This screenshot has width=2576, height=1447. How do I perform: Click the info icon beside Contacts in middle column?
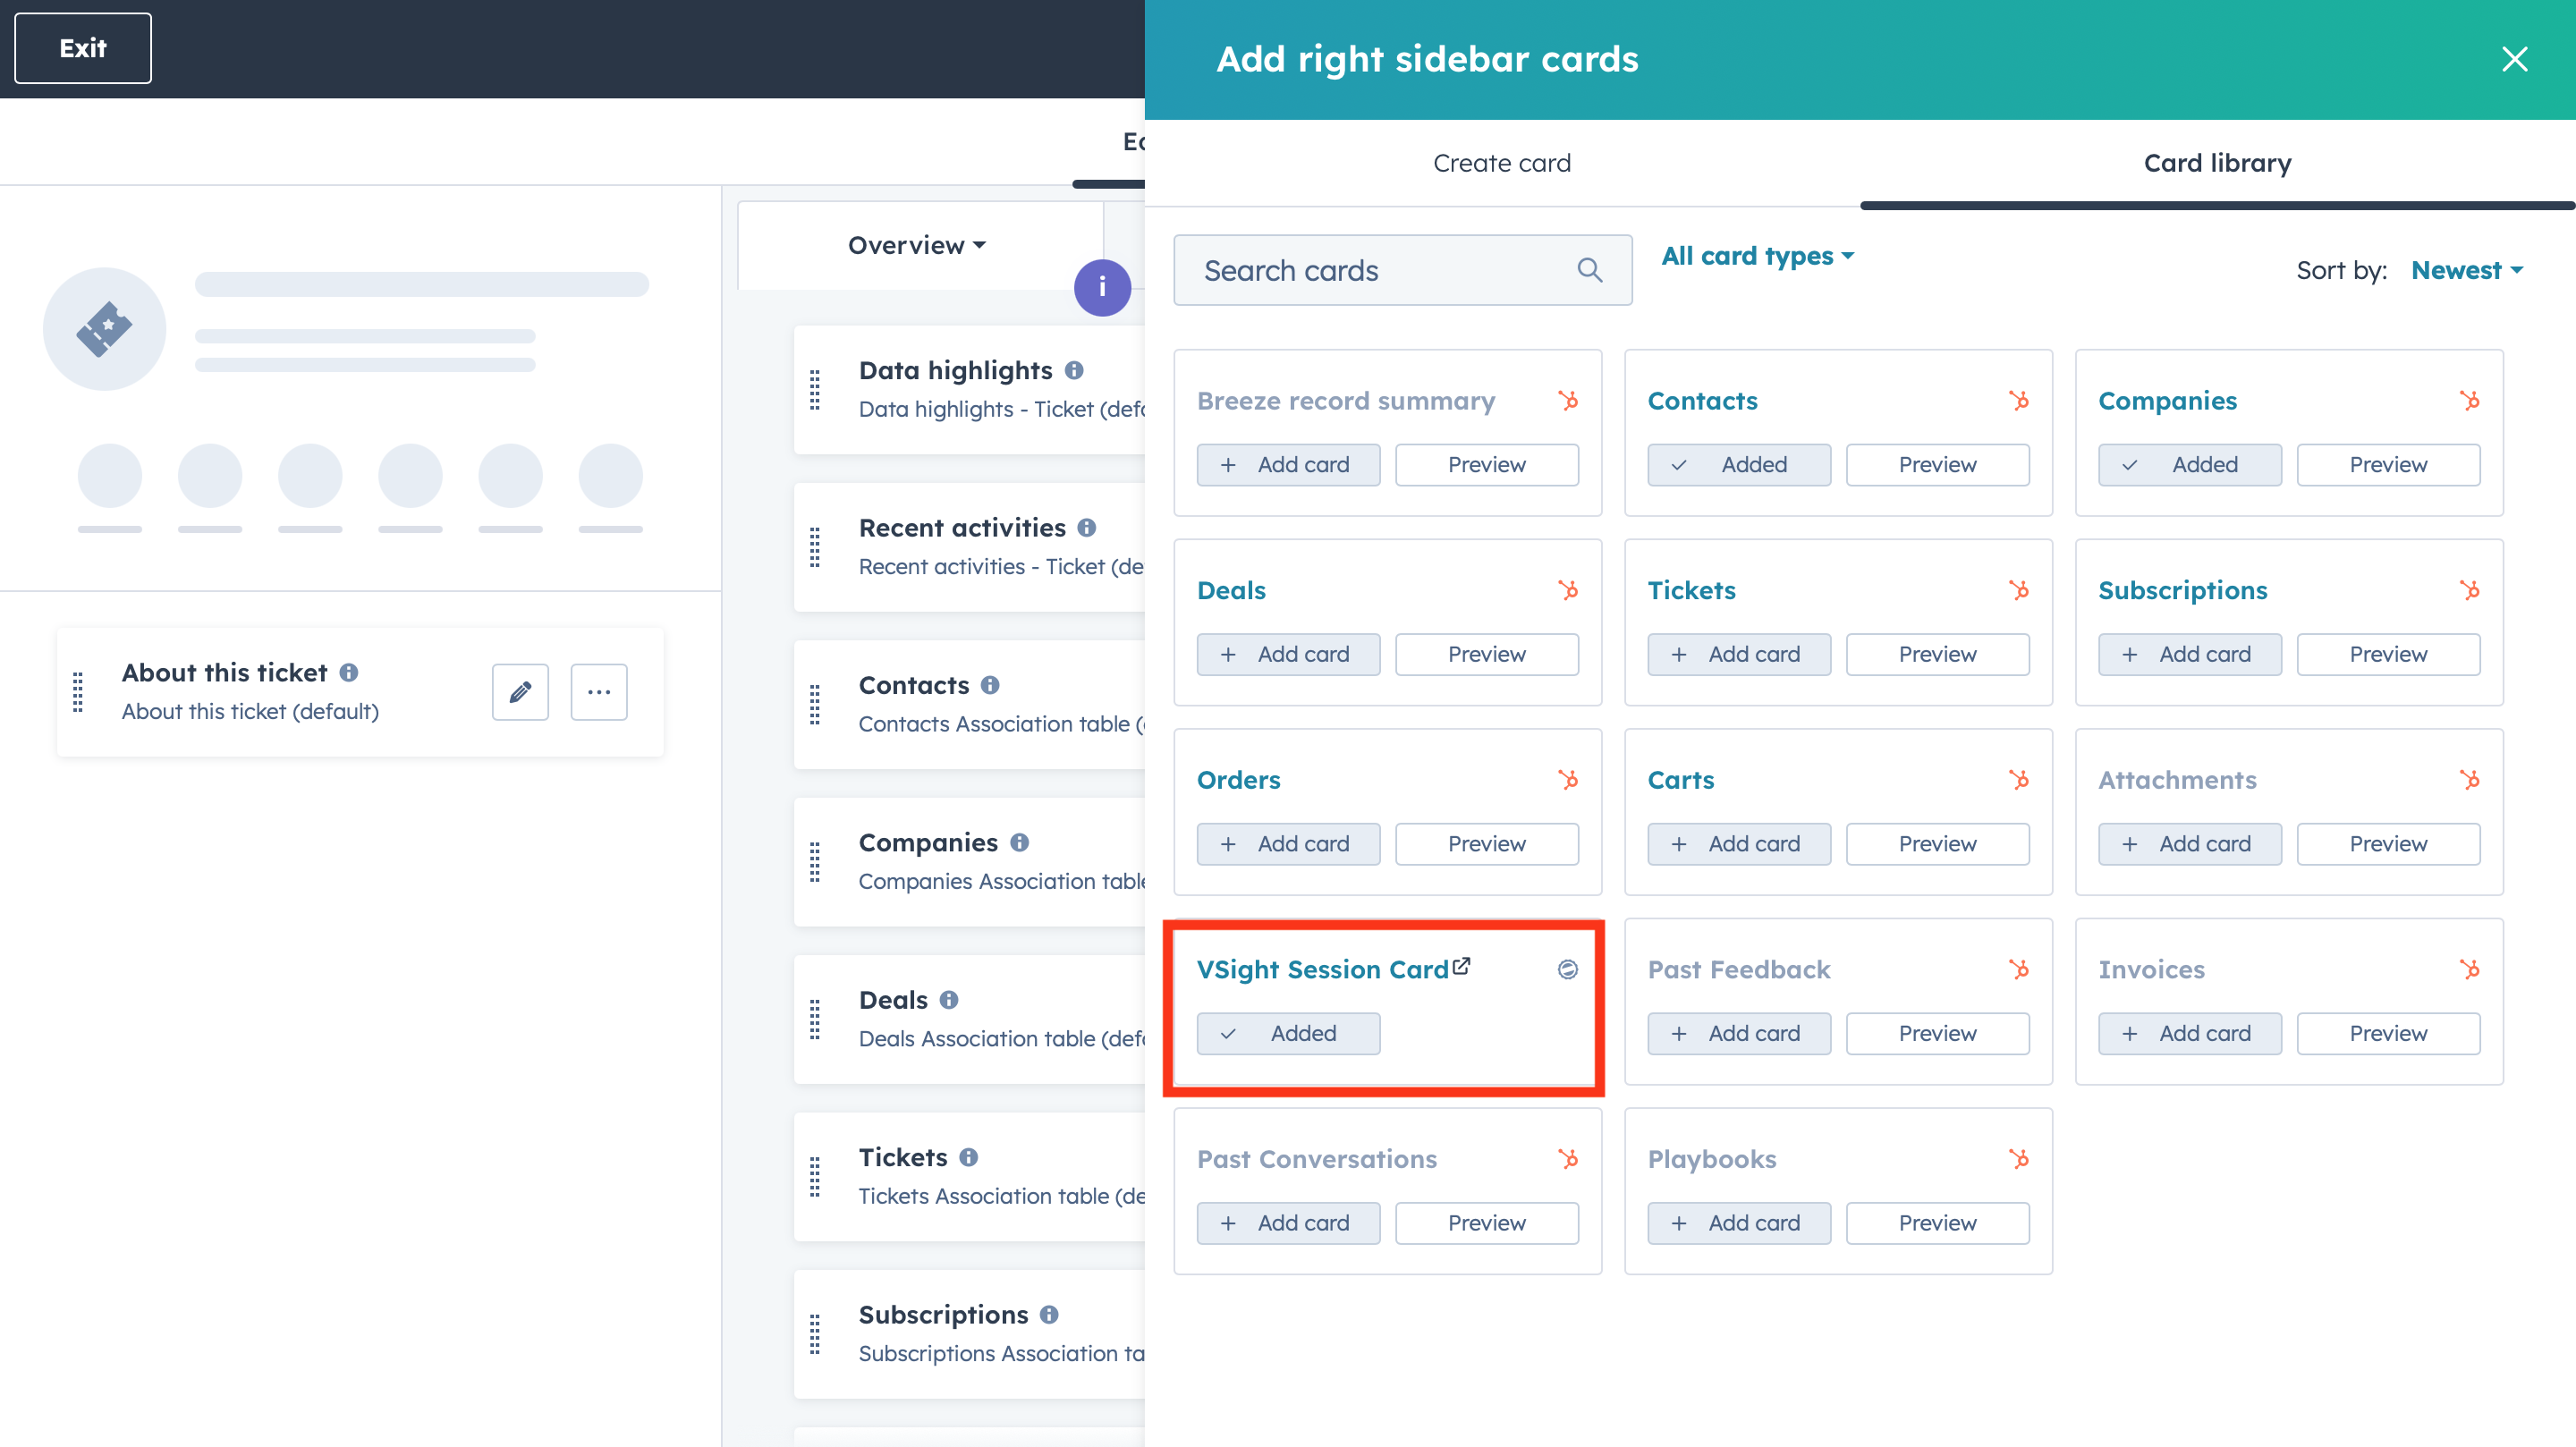pos(990,685)
